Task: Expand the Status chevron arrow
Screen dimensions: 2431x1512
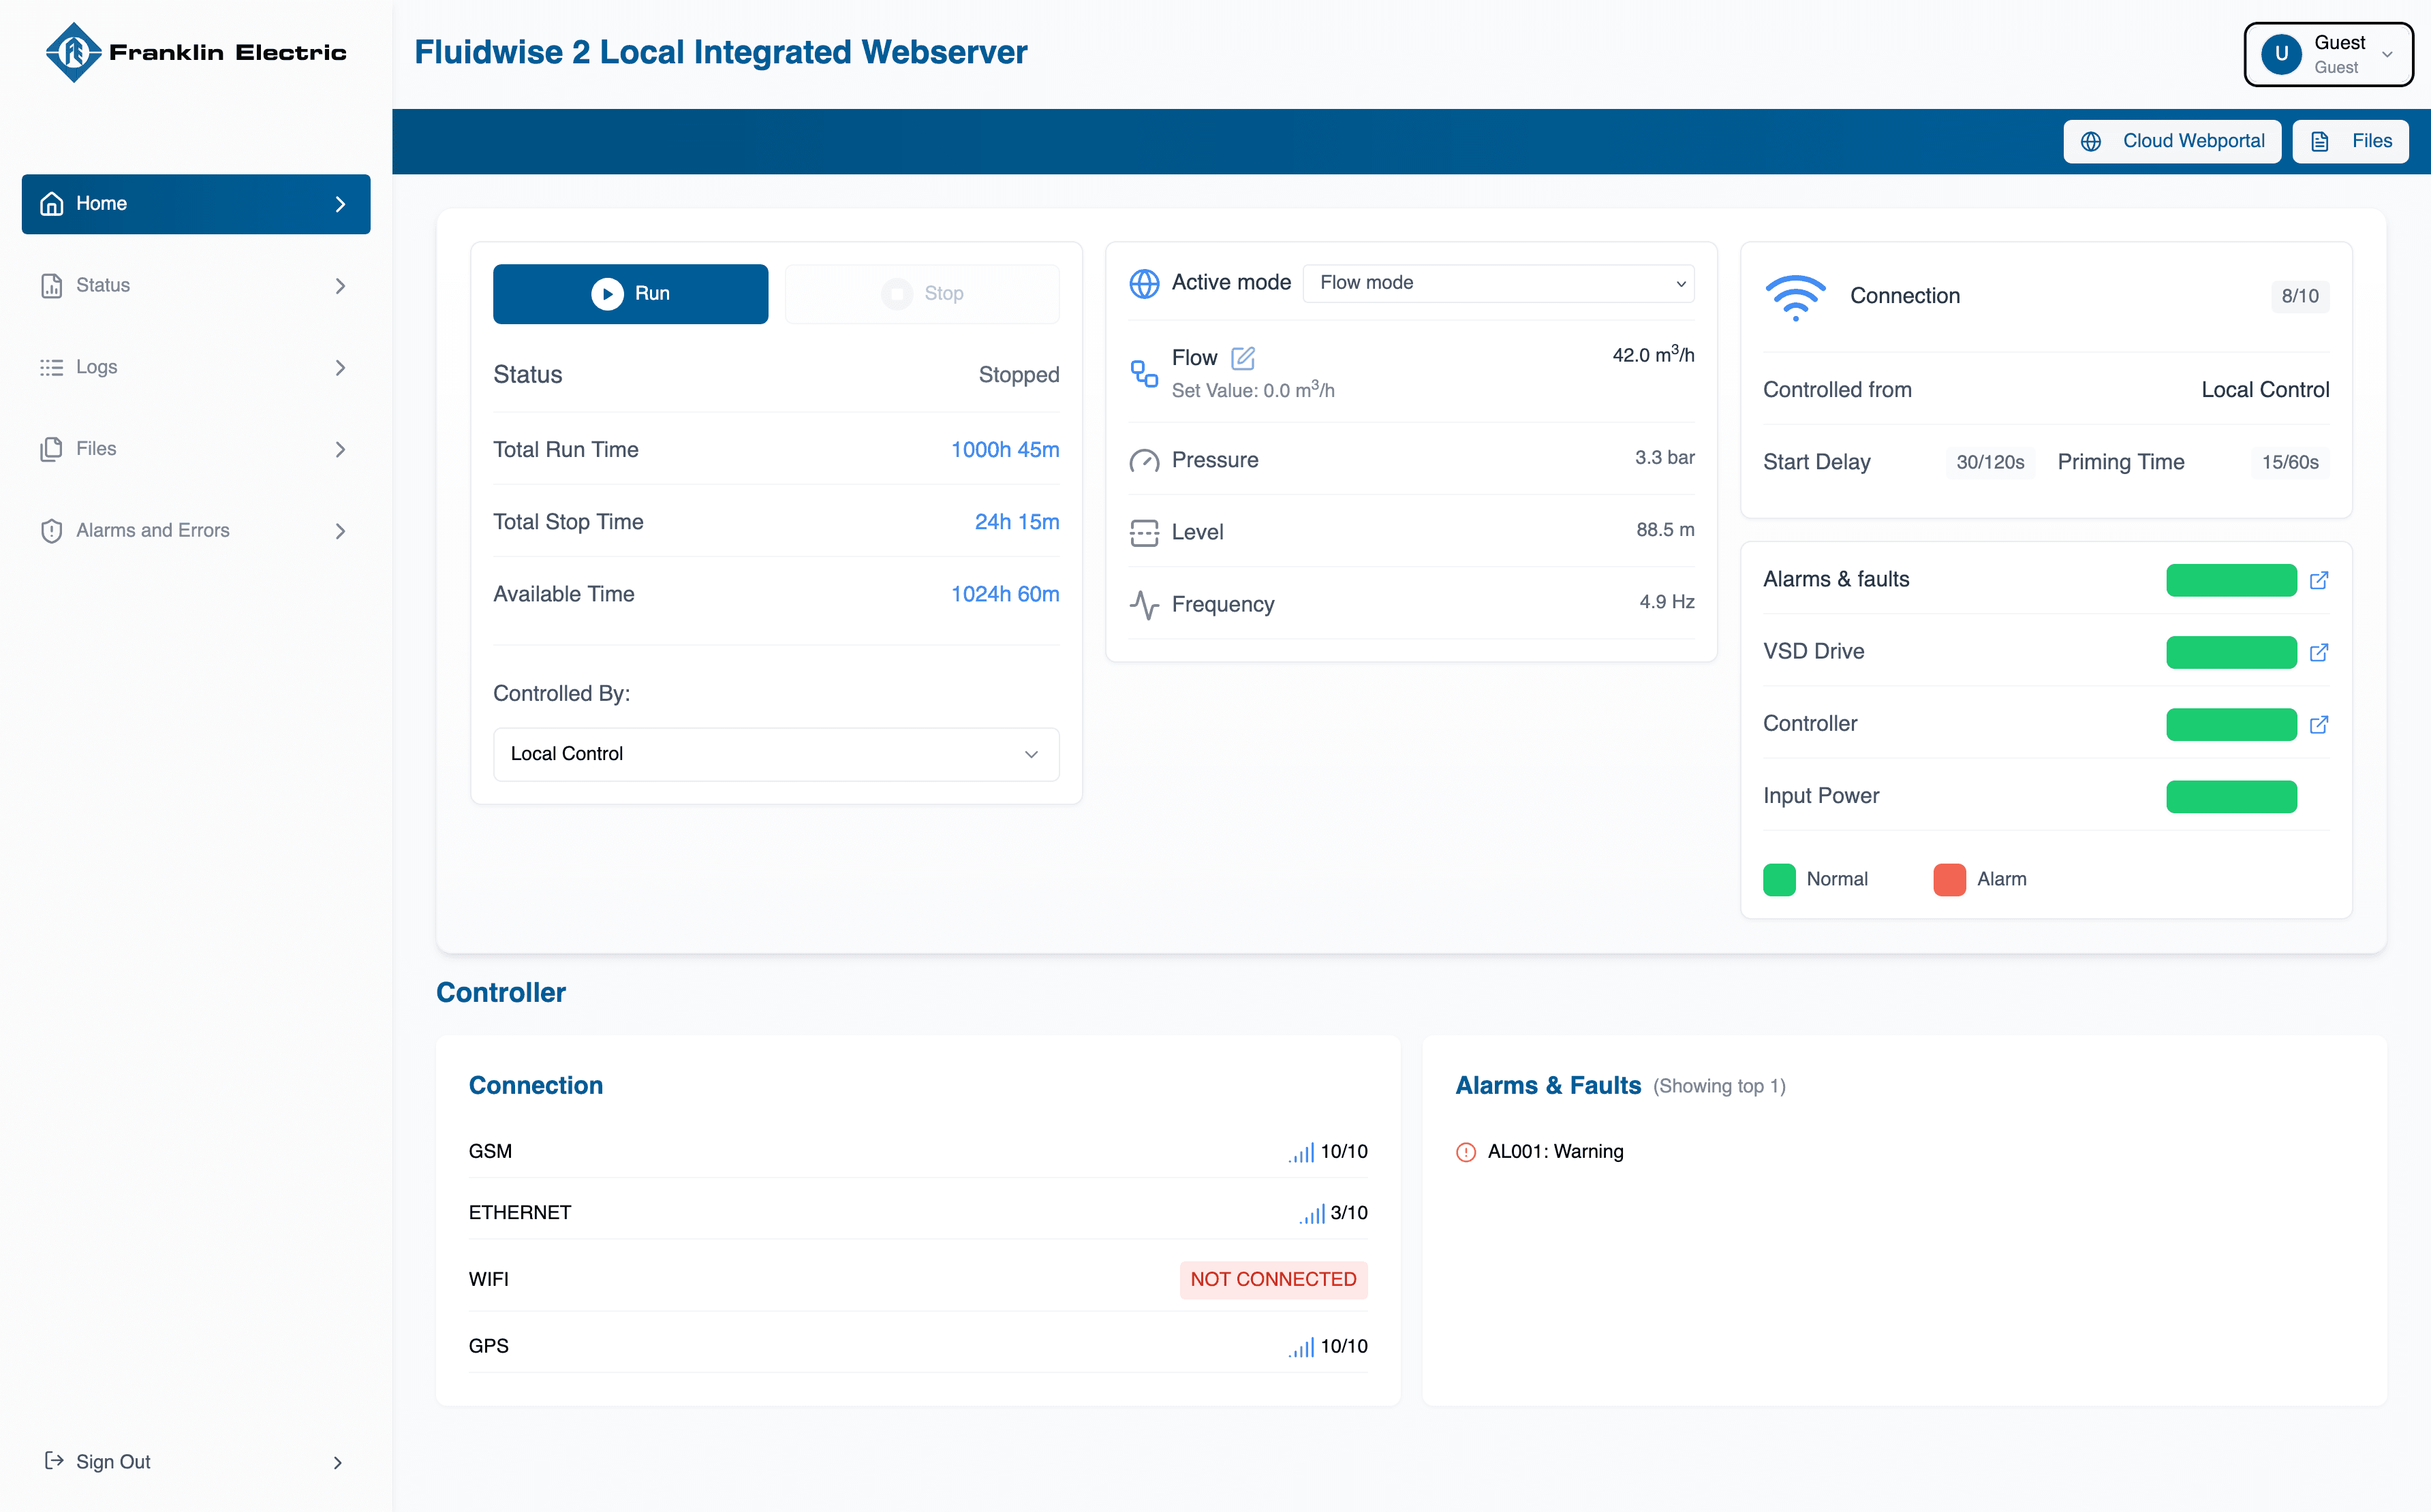Action: pyautogui.click(x=340, y=286)
